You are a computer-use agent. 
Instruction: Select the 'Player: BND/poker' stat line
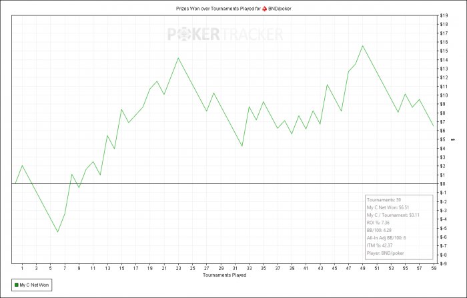click(386, 253)
